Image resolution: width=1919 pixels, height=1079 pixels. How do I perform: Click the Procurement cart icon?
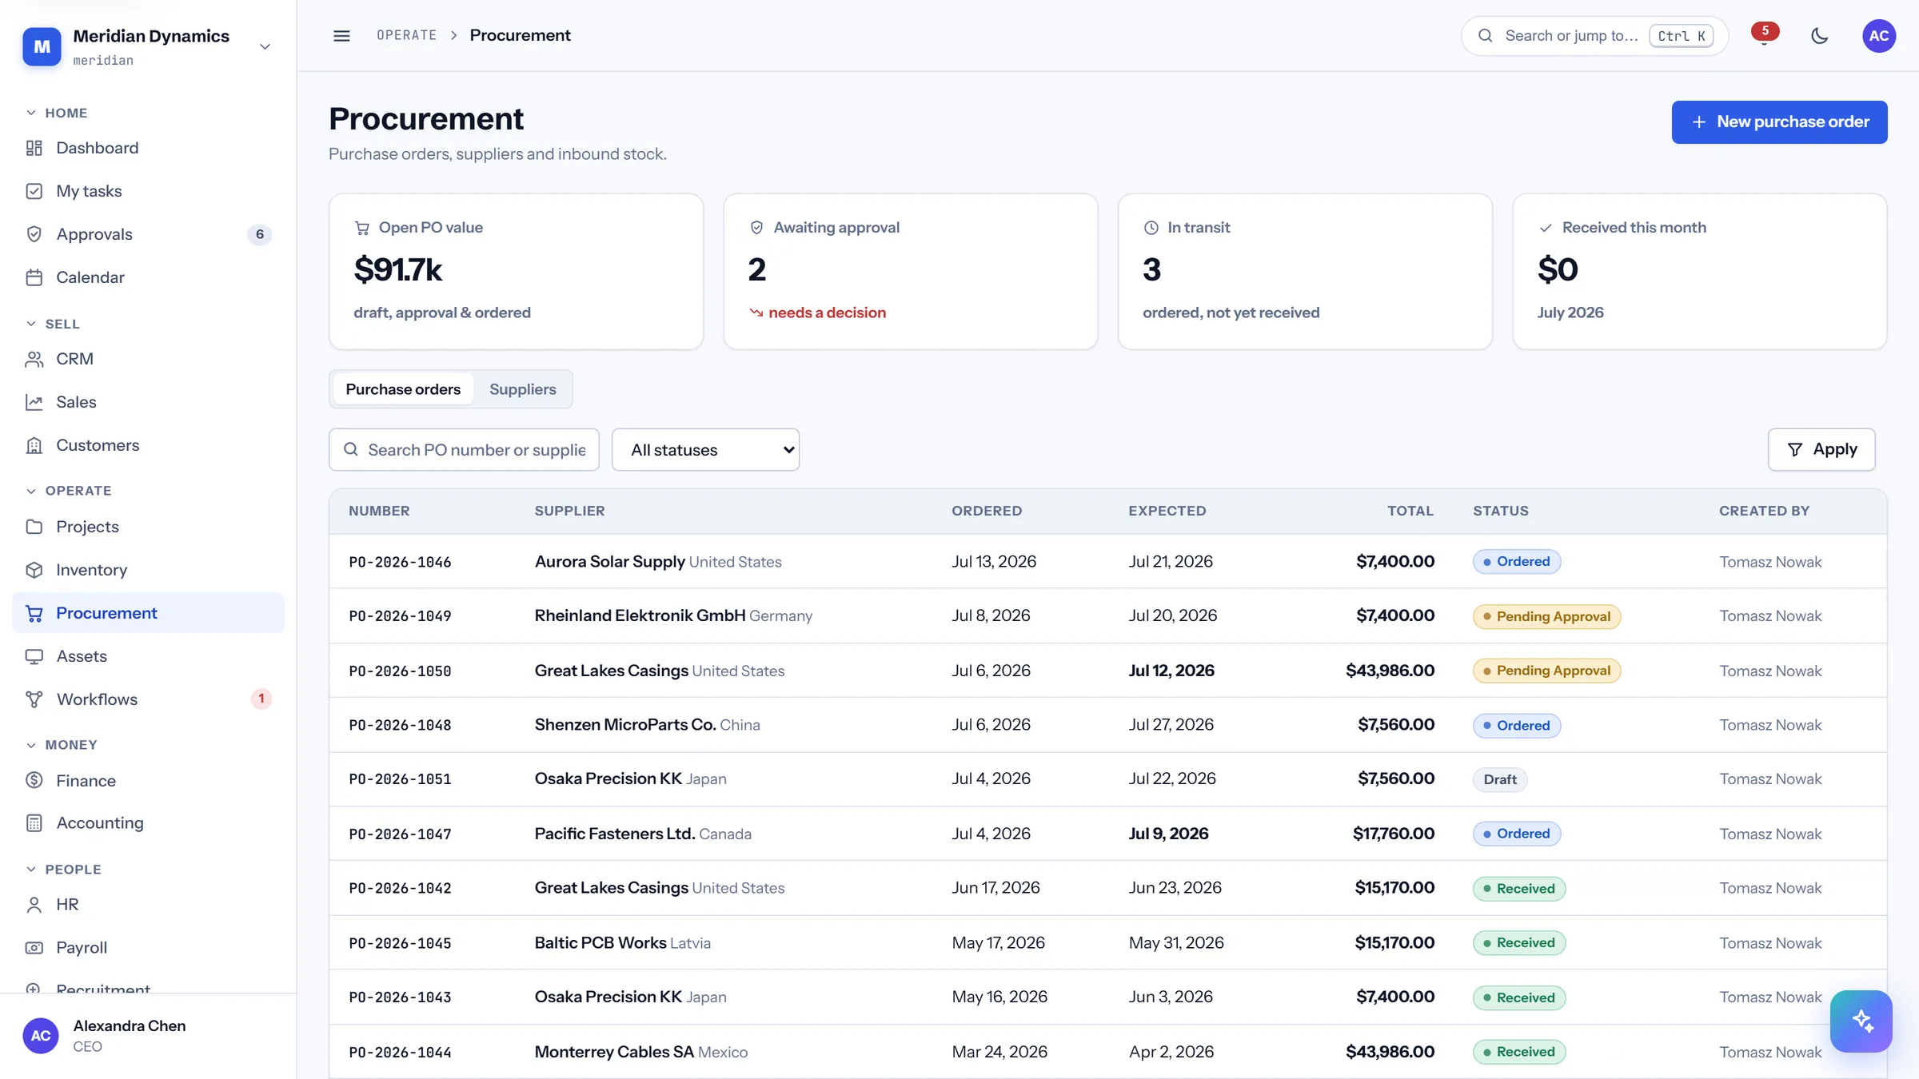[x=34, y=613]
